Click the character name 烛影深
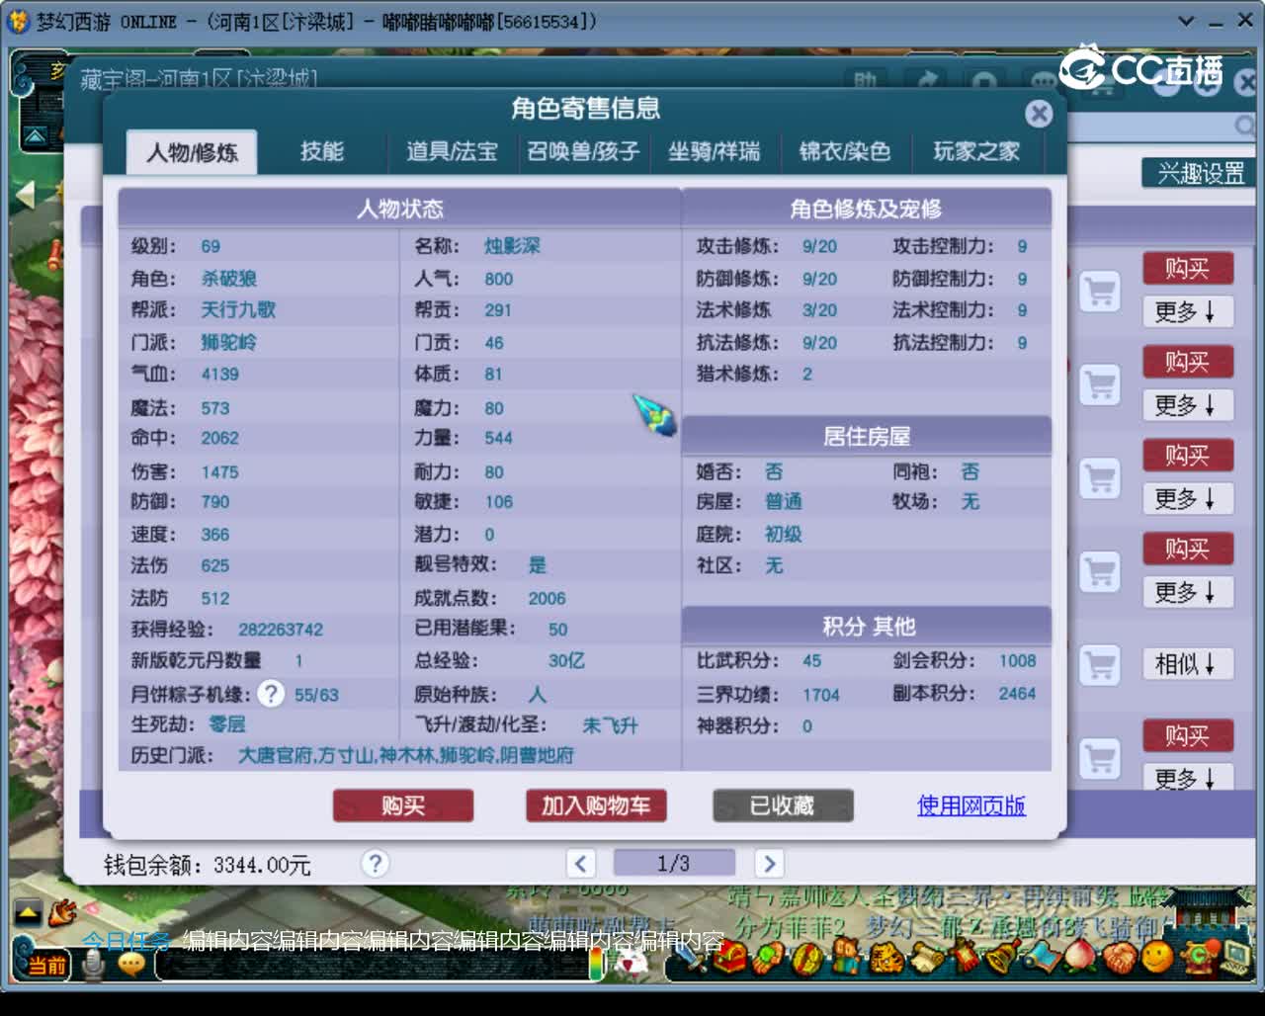The width and height of the screenshot is (1265, 1016). click(512, 246)
